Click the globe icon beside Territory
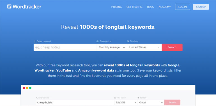Image resolution: width=216 pixels, height=106 pixels. click(x=128, y=41)
